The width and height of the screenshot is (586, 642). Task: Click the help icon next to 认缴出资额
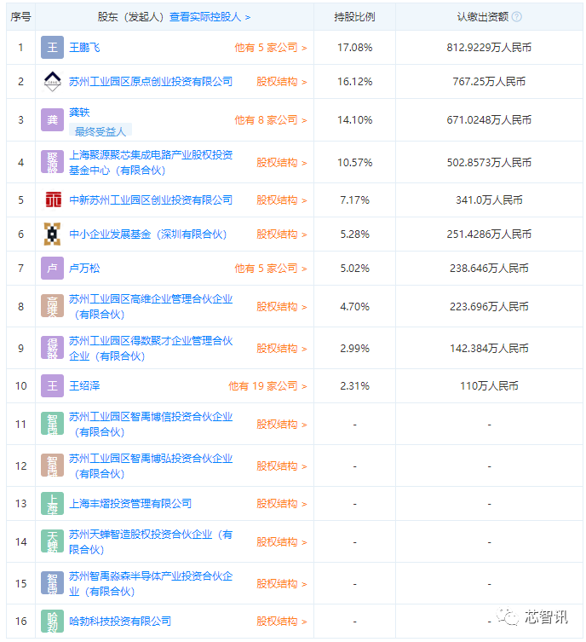tap(517, 17)
